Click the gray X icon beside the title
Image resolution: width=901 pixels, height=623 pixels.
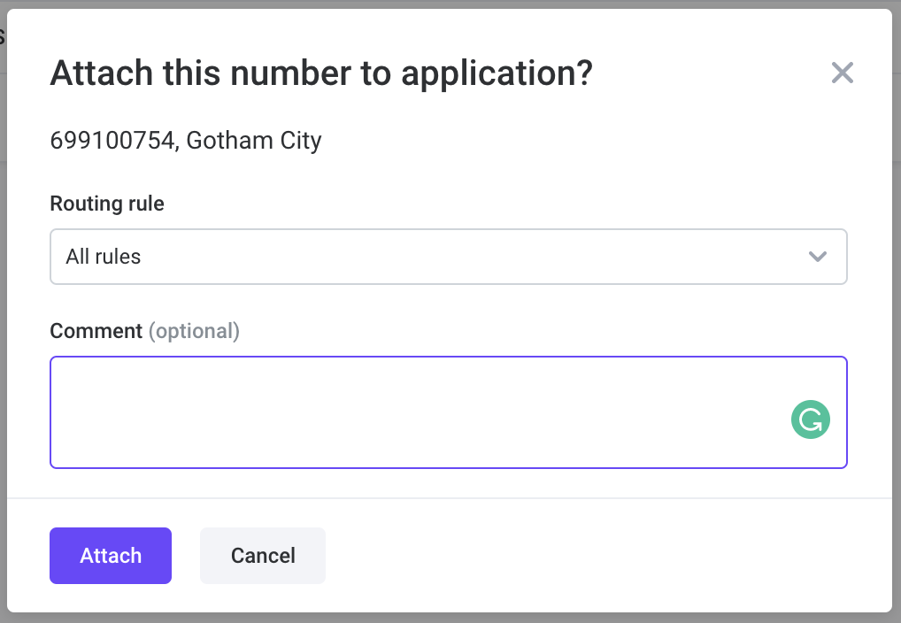point(842,73)
